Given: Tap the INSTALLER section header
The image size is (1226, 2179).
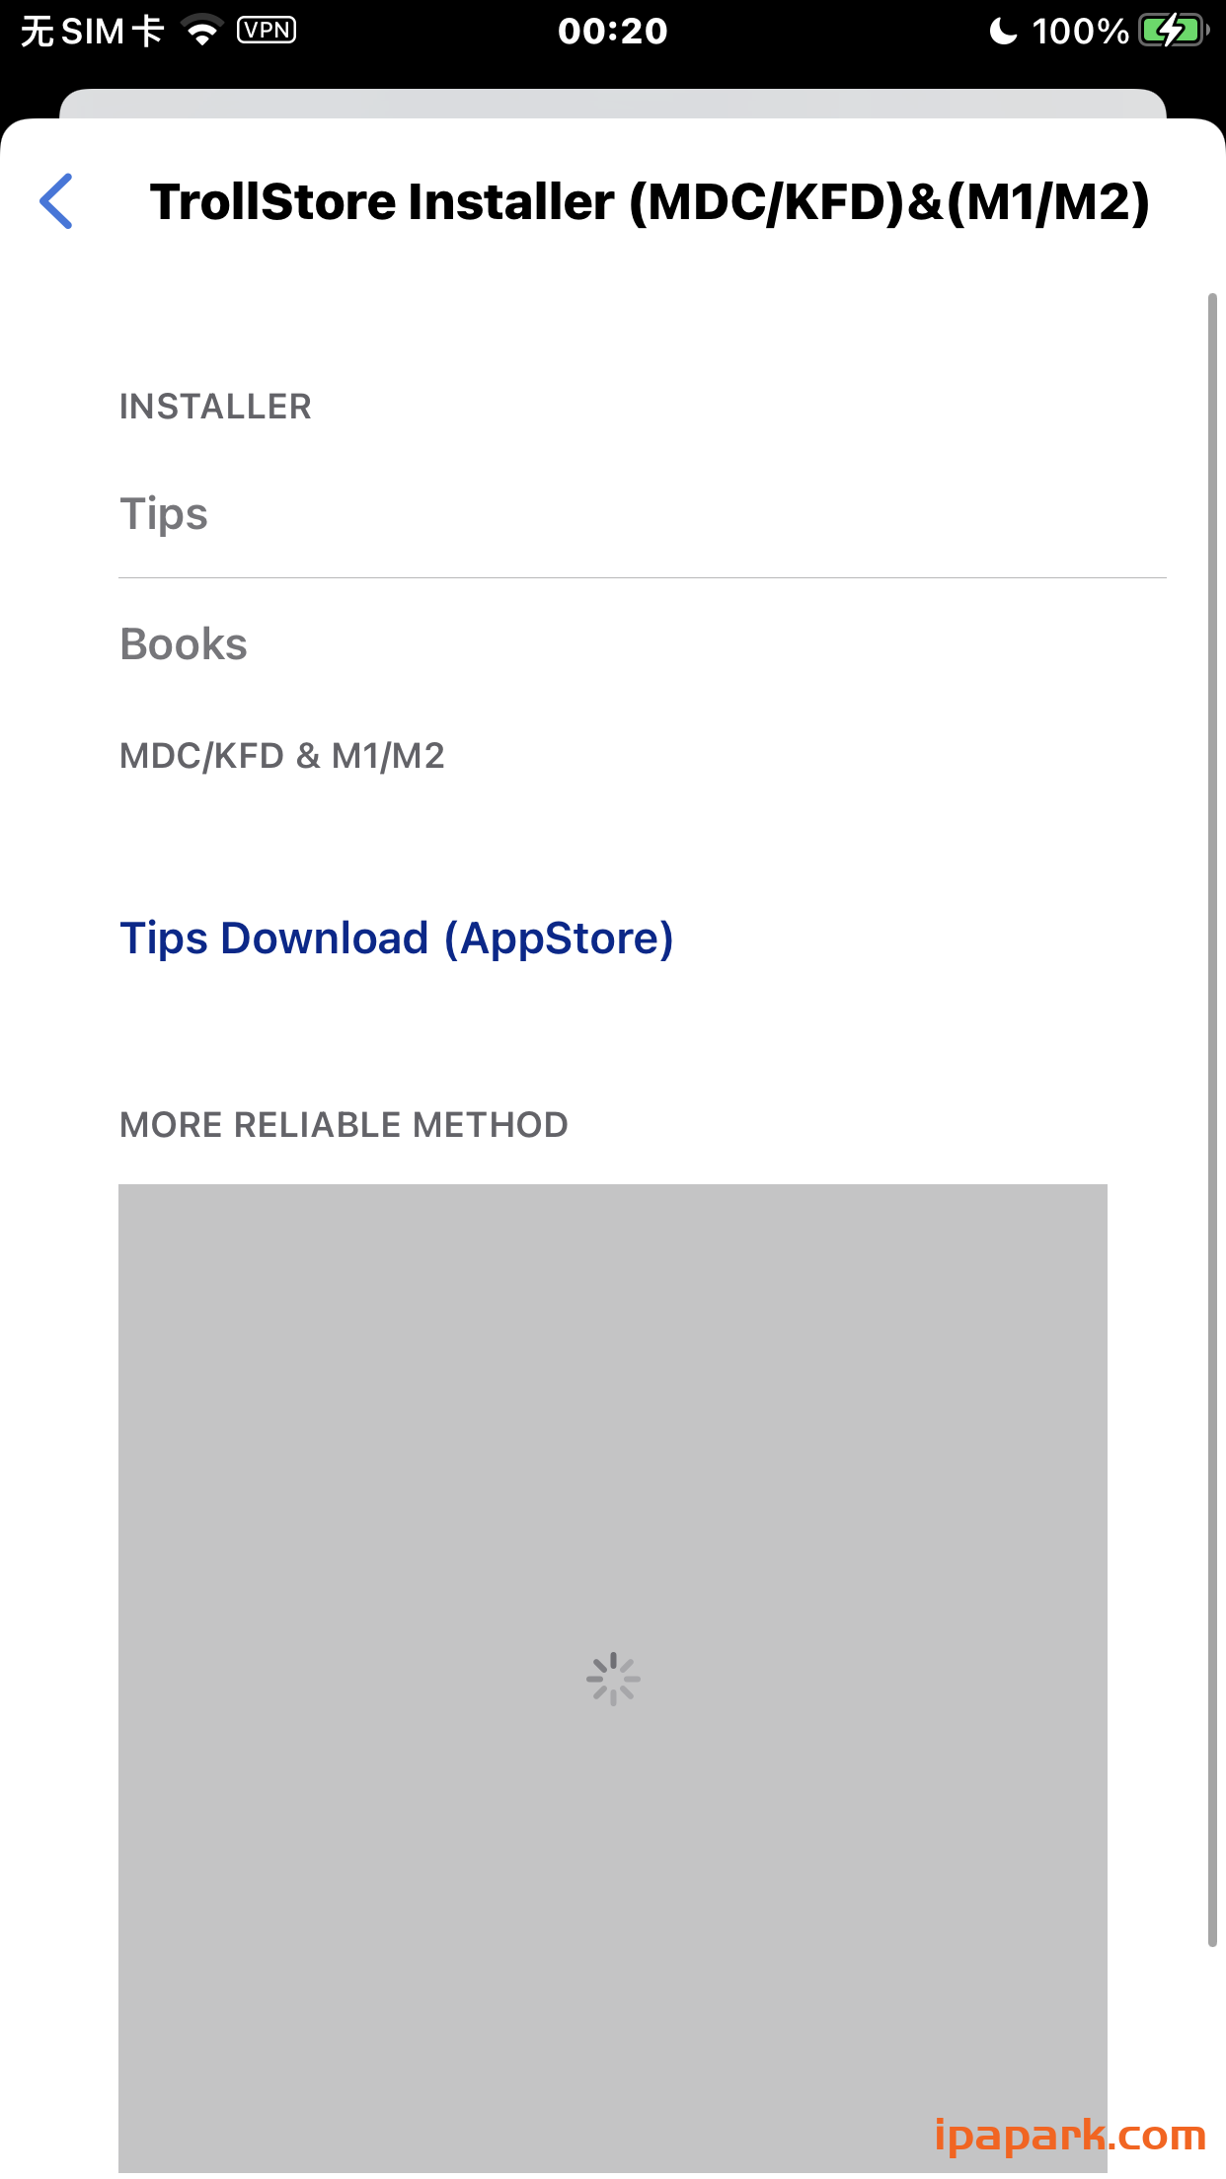Looking at the screenshot, I should click(x=215, y=407).
